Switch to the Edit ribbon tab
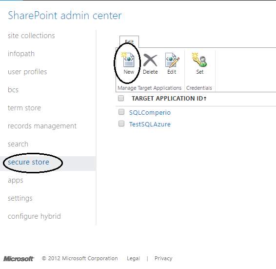This screenshot has height=269, width=276. (x=129, y=41)
